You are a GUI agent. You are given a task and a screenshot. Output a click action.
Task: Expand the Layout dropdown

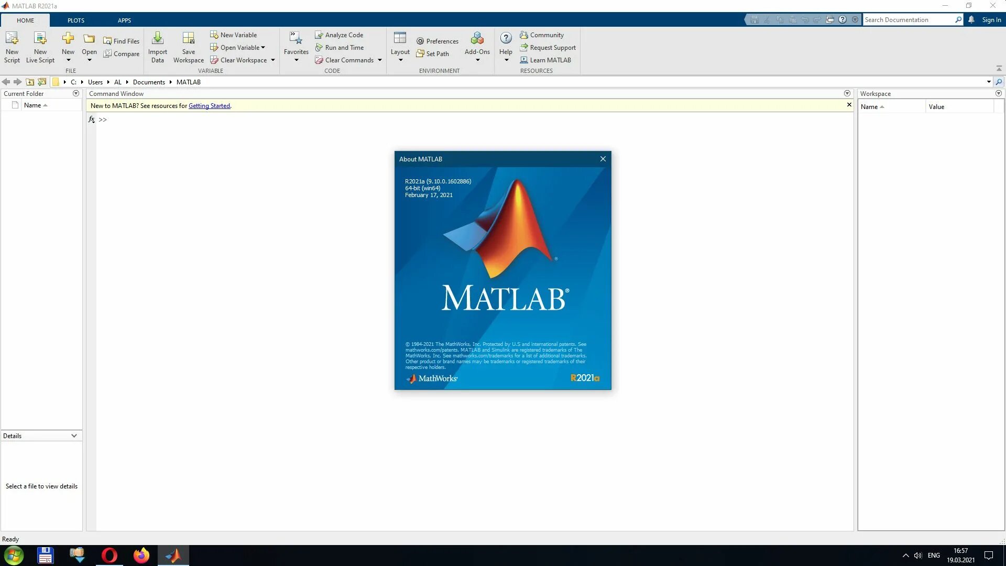point(400,60)
